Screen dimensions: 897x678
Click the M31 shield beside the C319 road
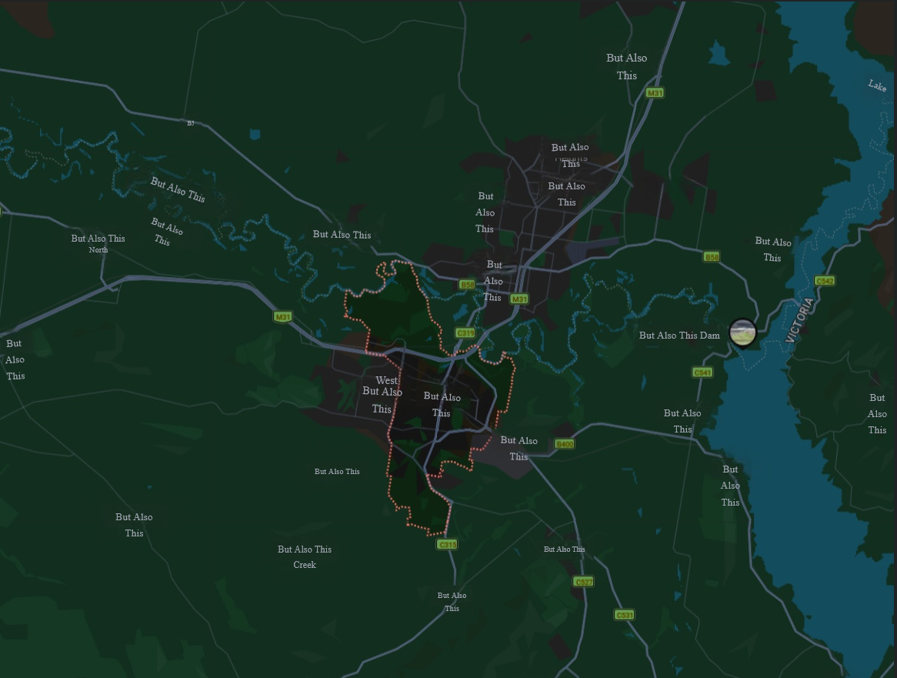(x=520, y=299)
